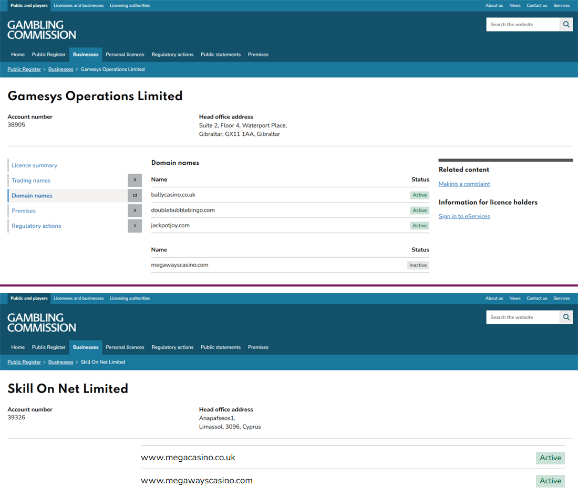Click Active badge for www.megawayscasino.com
578x498 pixels.
click(x=550, y=481)
